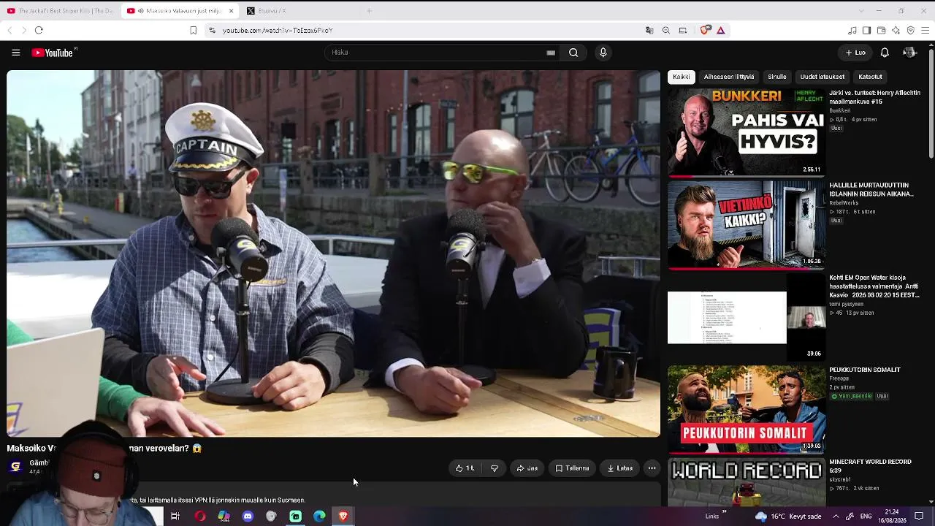Click the address bar URL
Screen dimensions: 935x526
278,31
